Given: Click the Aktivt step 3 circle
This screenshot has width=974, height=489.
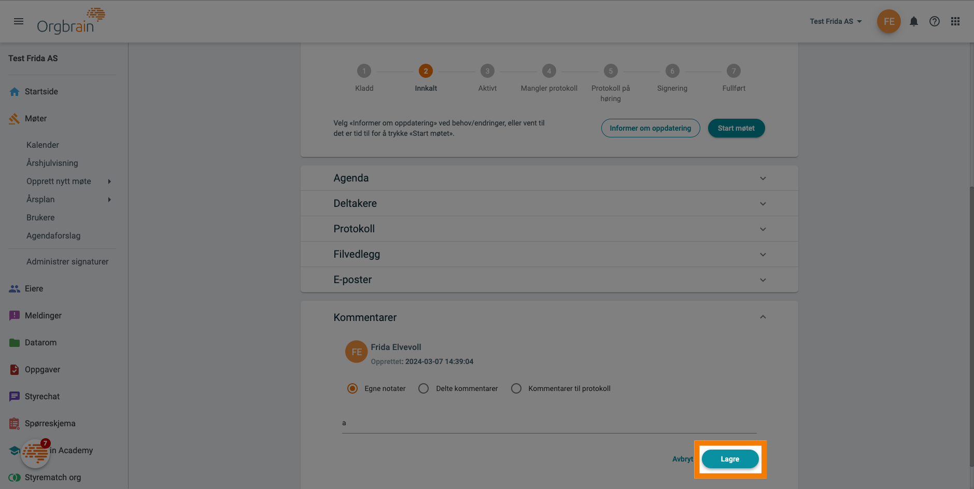Looking at the screenshot, I should click(487, 71).
